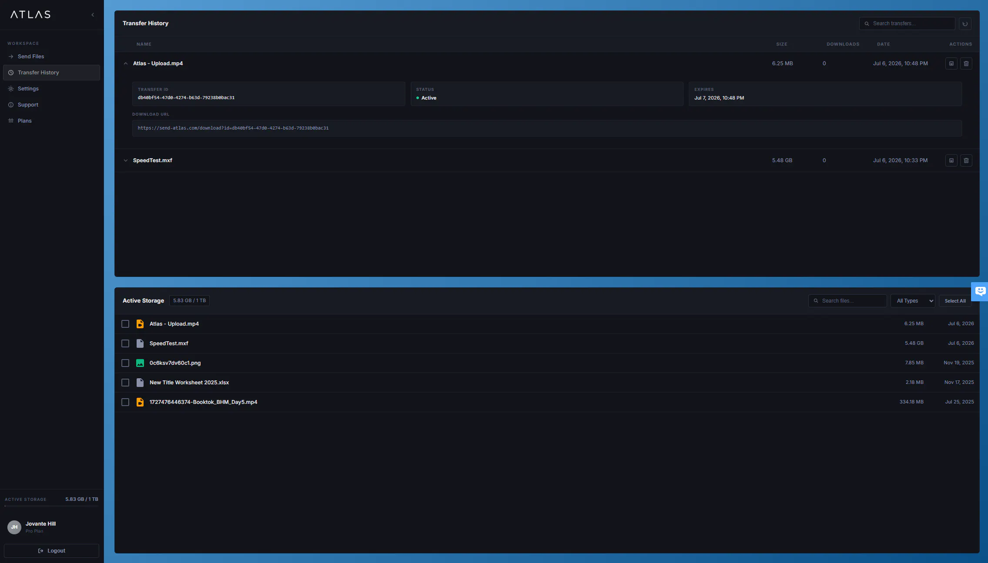Open the chat support widget icon
The height and width of the screenshot is (563, 988).
[980, 291]
